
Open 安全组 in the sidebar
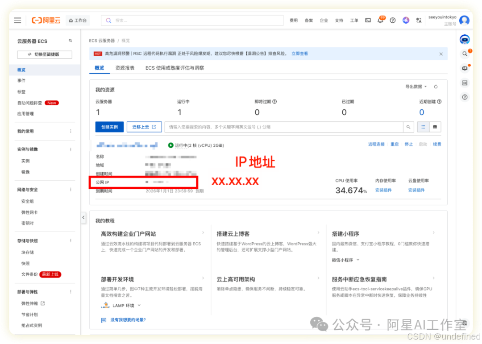[x=27, y=201]
